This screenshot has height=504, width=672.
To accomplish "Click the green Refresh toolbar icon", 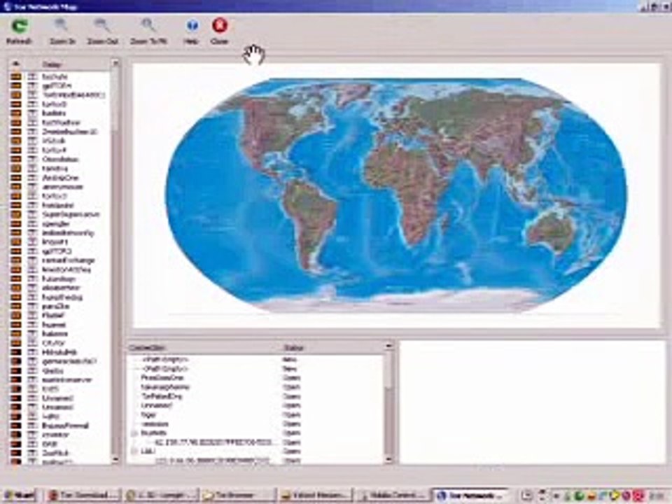I will pyautogui.click(x=20, y=26).
